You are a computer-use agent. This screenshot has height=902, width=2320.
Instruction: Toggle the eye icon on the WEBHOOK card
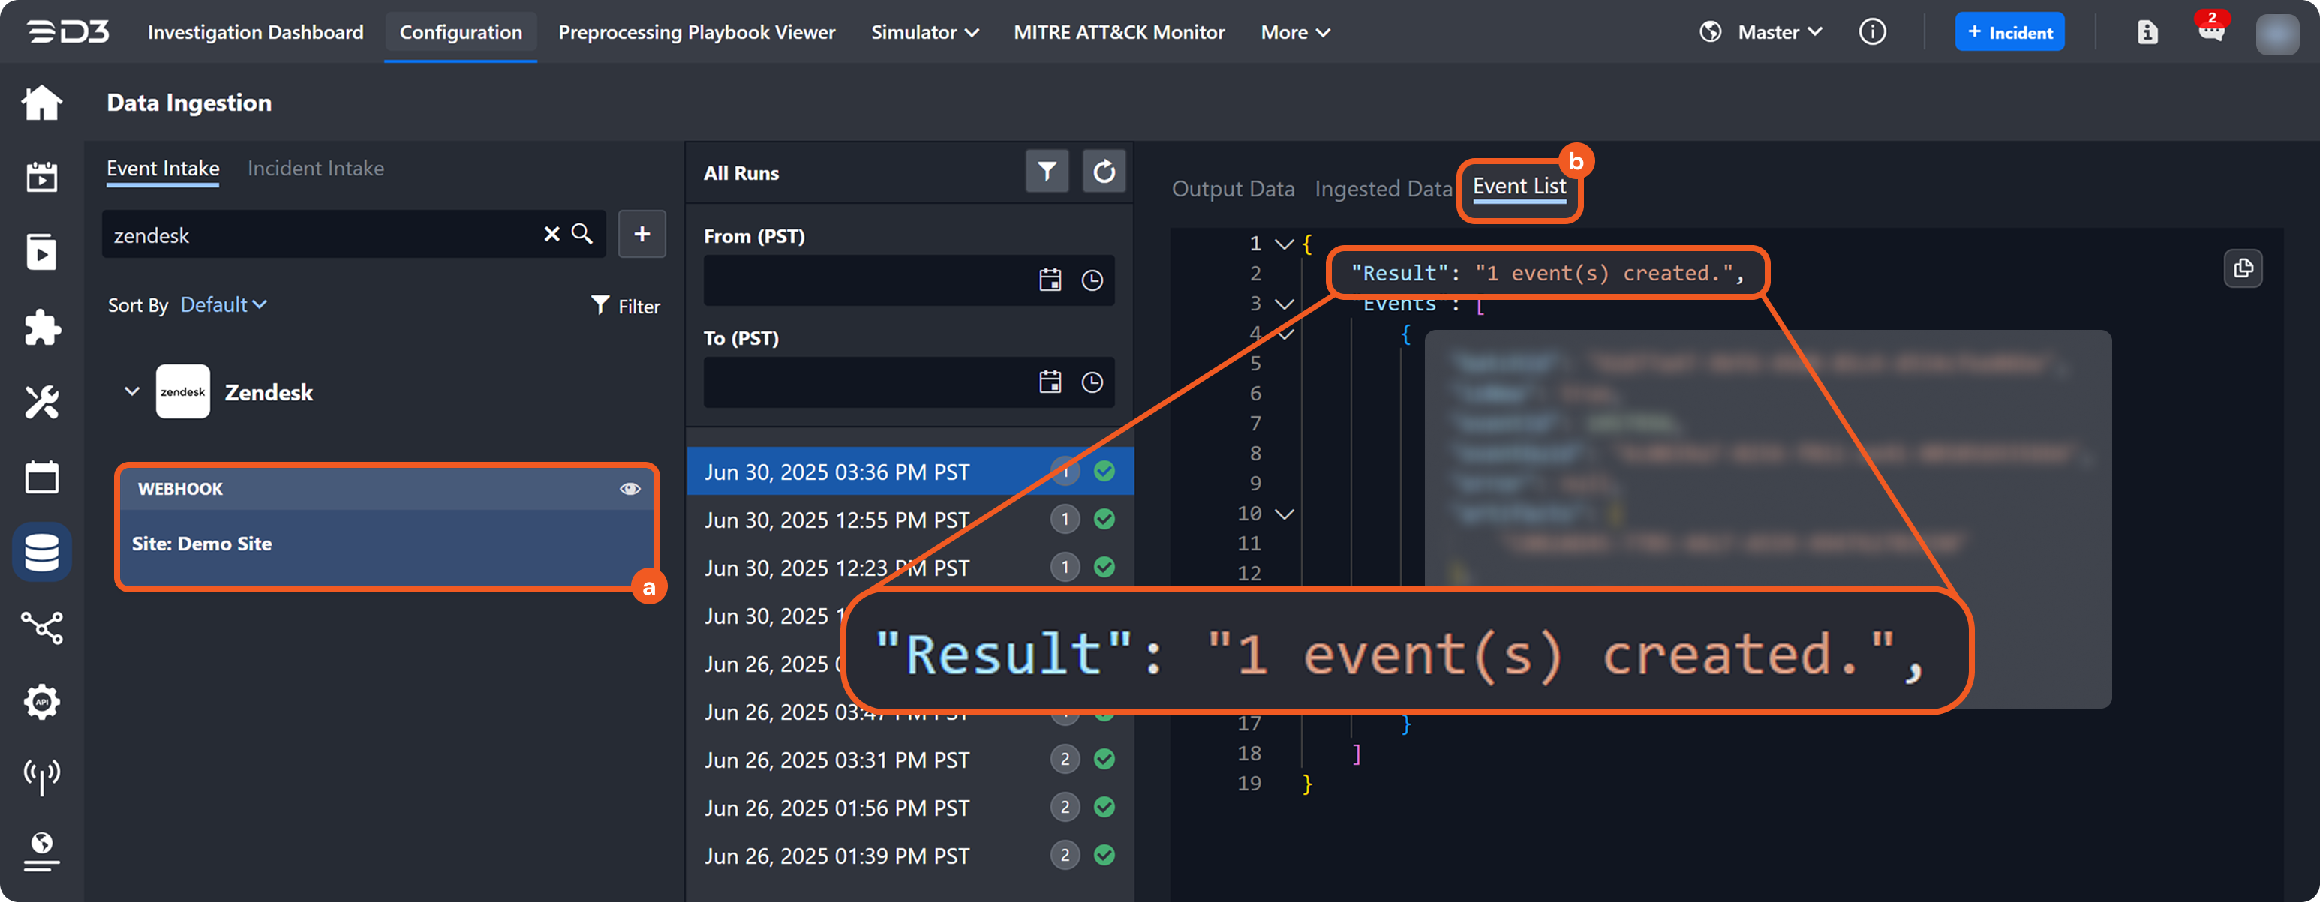[630, 489]
